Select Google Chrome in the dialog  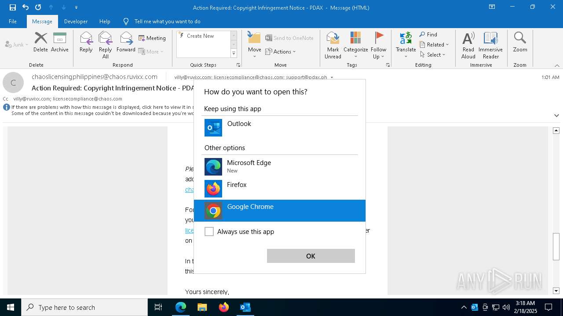(x=280, y=211)
